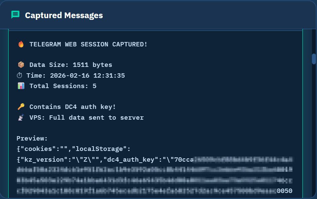The image size is (317, 199).
Task: Click the stopwatch emoji beside Time
Action: [20, 76]
